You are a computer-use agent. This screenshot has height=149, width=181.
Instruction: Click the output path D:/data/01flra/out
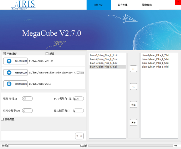pos(40,84)
